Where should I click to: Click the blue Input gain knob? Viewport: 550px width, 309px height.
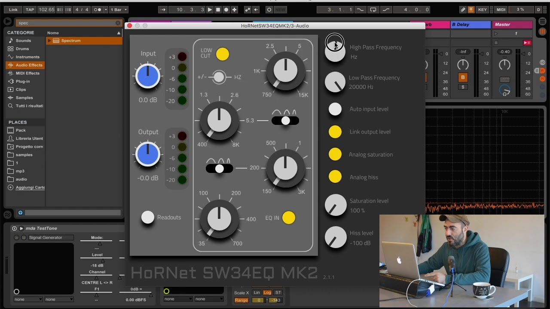click(148, 76)
